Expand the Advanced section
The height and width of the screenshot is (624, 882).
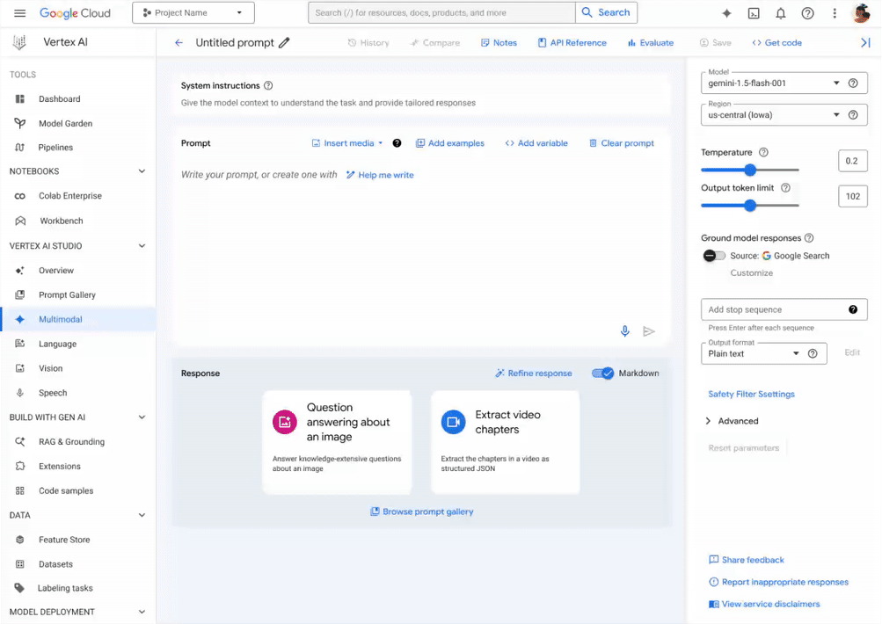click(x=734, y=420)
